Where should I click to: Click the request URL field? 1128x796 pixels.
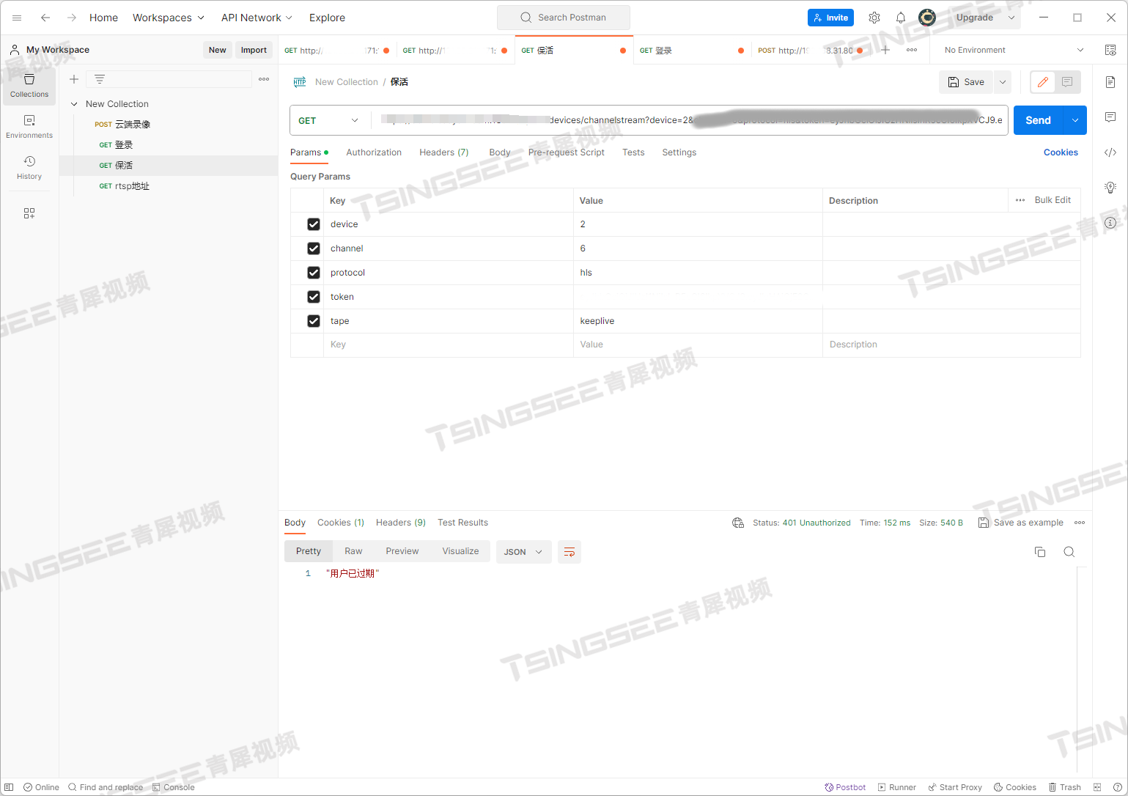click(x=690, y=120)
